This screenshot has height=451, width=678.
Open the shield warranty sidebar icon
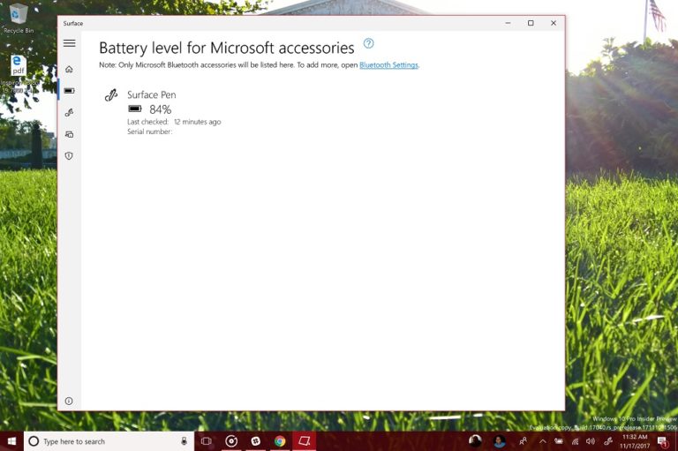69,155
